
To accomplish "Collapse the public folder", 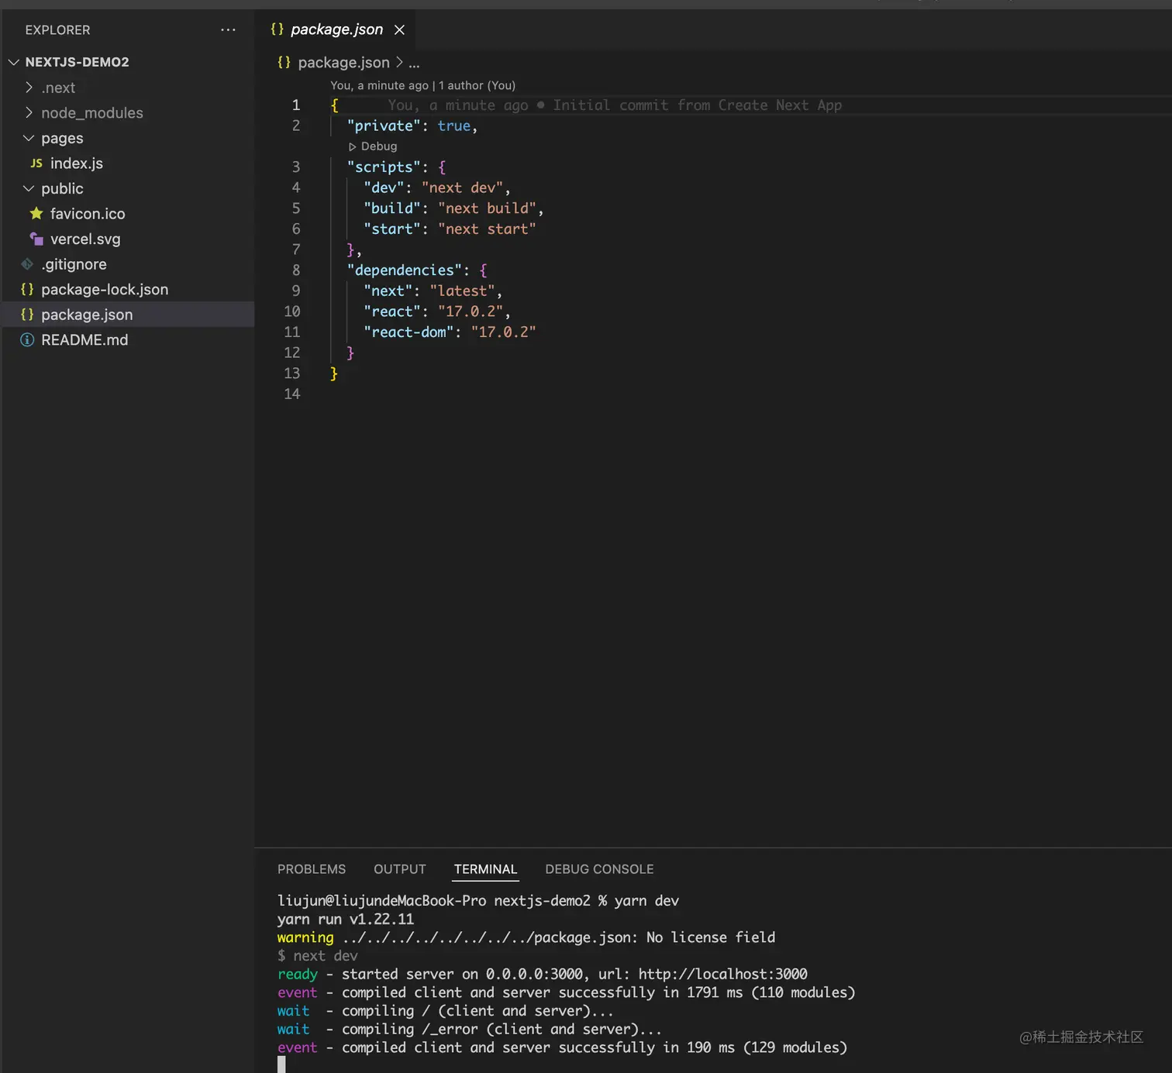I will click(29, 188).
